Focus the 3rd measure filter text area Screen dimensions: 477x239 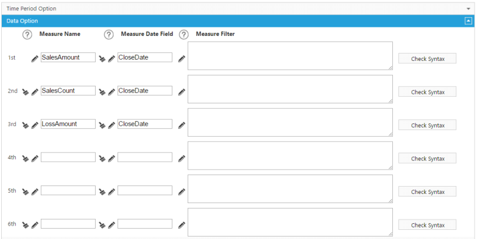pos(290,122)
